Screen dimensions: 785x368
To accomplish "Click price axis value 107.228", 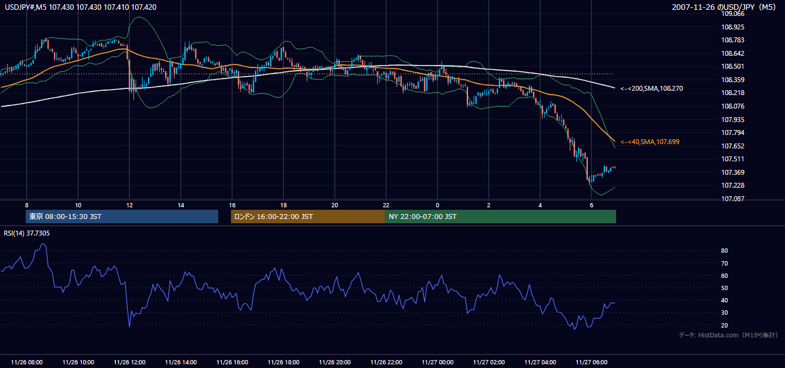I will 733,185.
